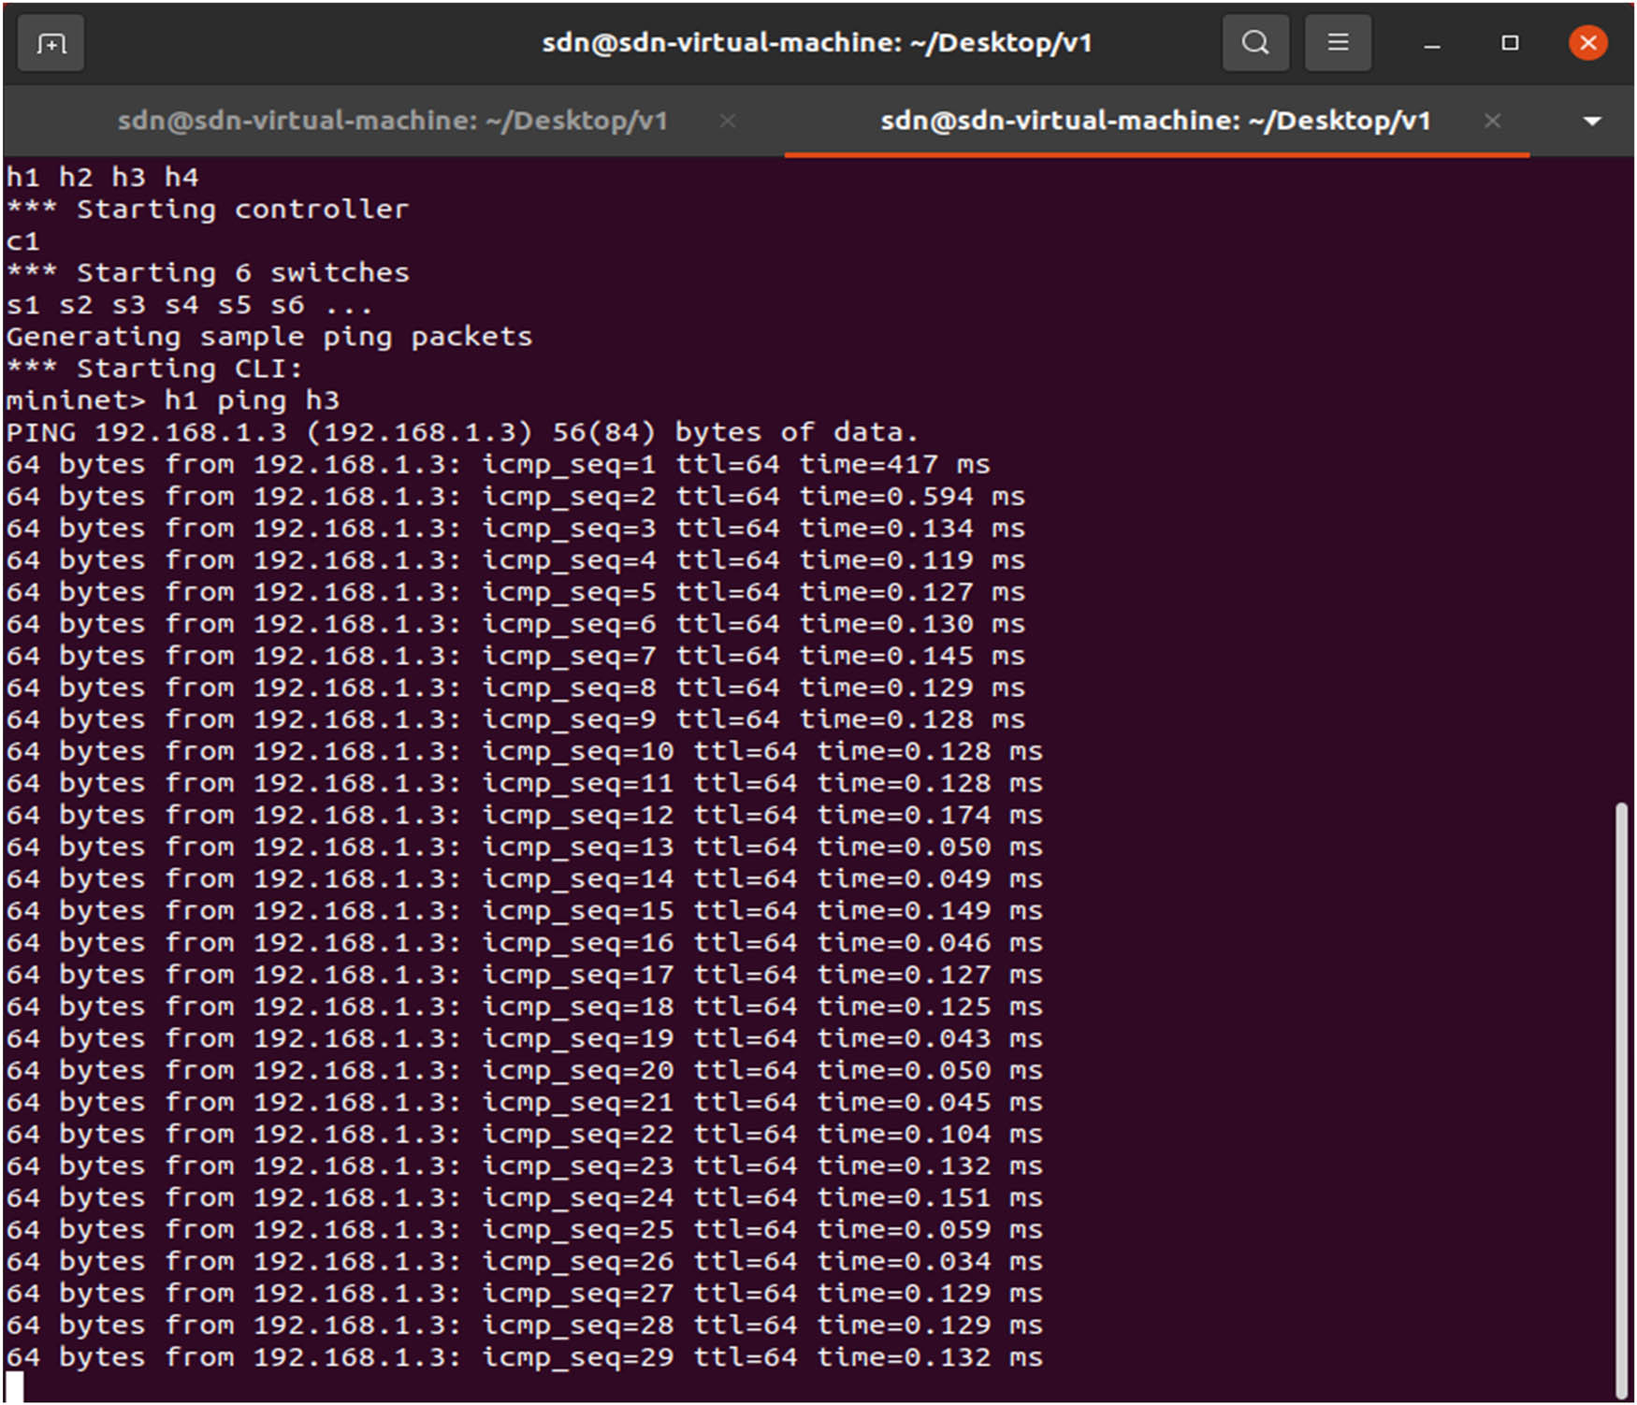Minimize the terminal window
This screenshot has width=1637, height=1405.
1431,43
